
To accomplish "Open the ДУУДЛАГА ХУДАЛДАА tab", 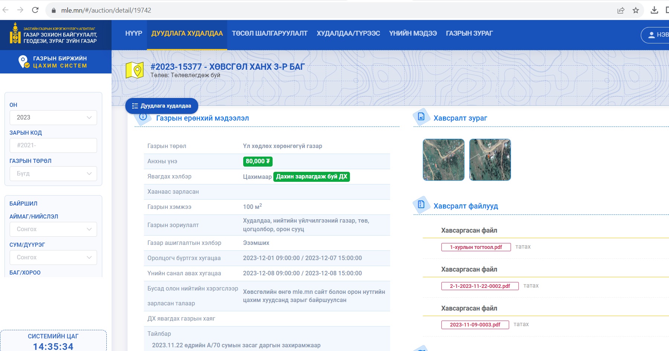I will click(x=187, y=33).
